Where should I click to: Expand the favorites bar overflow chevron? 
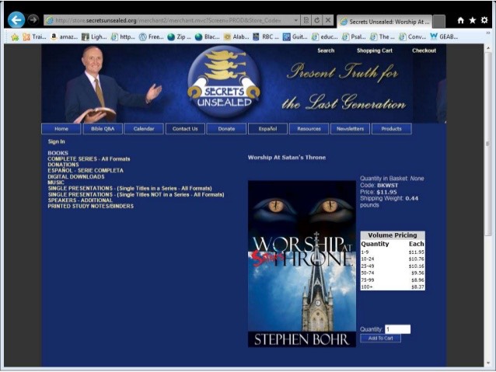point(488,33)
